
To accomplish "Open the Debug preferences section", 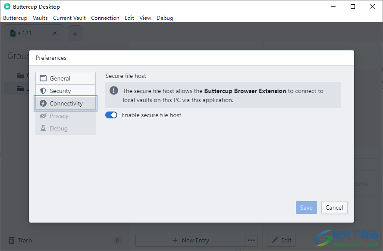I will (66, 128).
